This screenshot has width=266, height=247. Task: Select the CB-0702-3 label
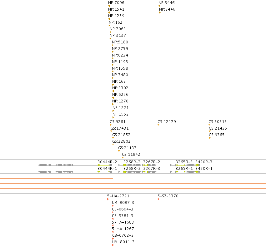point(123,235)
